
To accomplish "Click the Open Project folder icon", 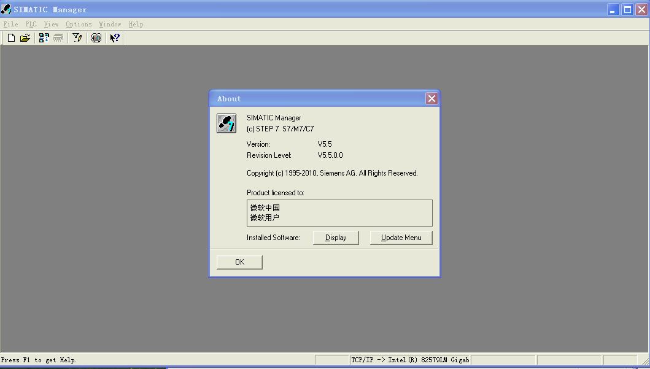I will [25, 37].
